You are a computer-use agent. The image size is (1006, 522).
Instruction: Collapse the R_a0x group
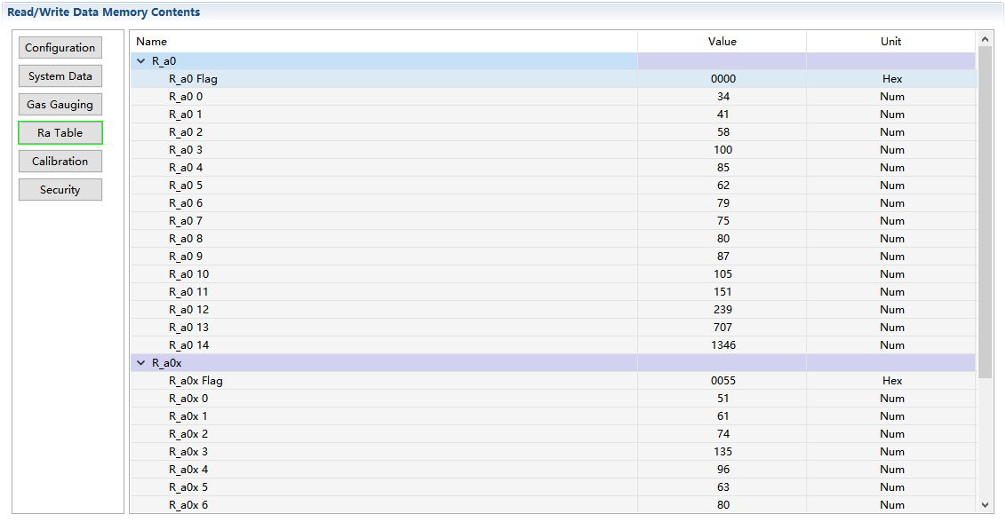[x=141, y=363]
